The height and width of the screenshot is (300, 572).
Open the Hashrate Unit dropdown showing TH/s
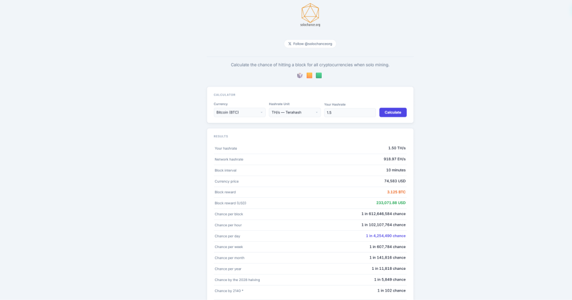pyautogui.click(x=294, y=112)
